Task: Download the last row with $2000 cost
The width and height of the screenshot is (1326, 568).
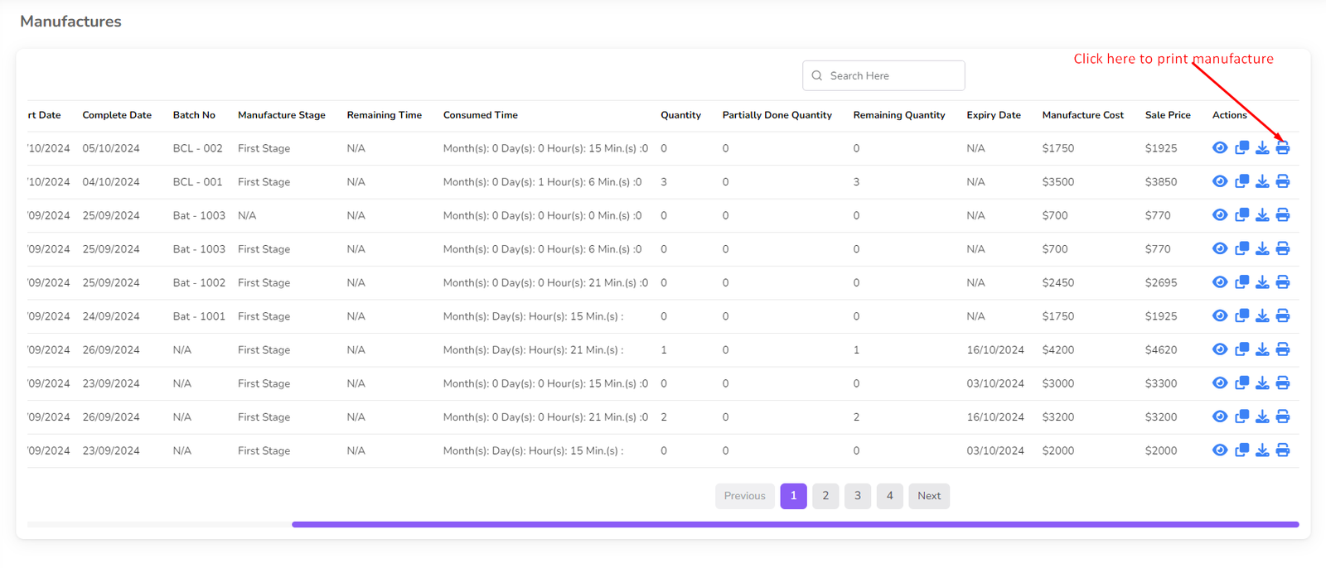Action: pos(1261,450)
